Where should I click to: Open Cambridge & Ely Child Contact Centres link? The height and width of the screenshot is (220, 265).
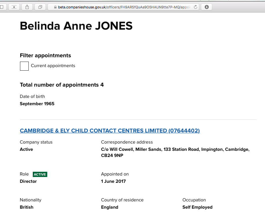click(110, 131)
